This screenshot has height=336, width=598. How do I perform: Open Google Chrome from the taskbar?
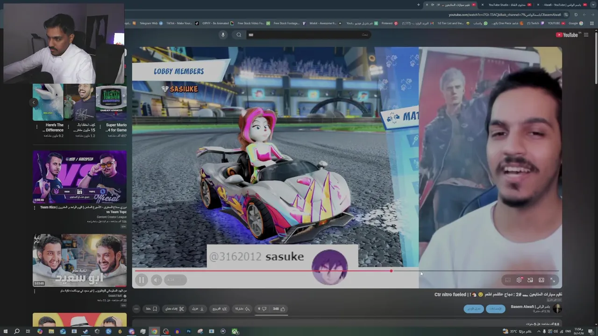pos(154,331)
